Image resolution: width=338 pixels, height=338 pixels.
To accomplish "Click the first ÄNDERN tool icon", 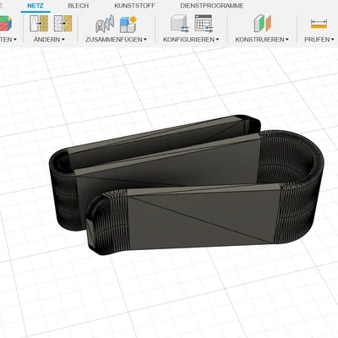I will tap(39, 24).
